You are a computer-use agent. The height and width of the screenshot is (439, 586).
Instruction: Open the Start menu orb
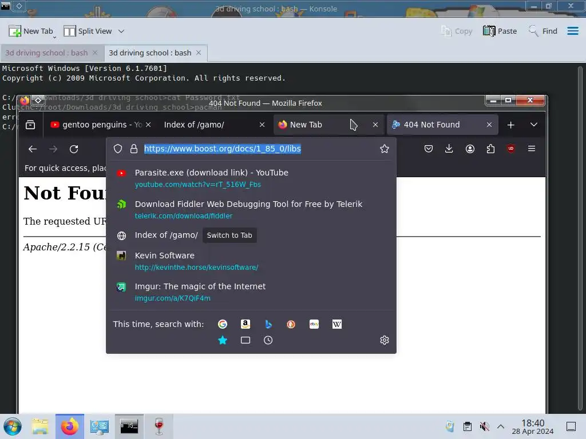tap(13, 426)
